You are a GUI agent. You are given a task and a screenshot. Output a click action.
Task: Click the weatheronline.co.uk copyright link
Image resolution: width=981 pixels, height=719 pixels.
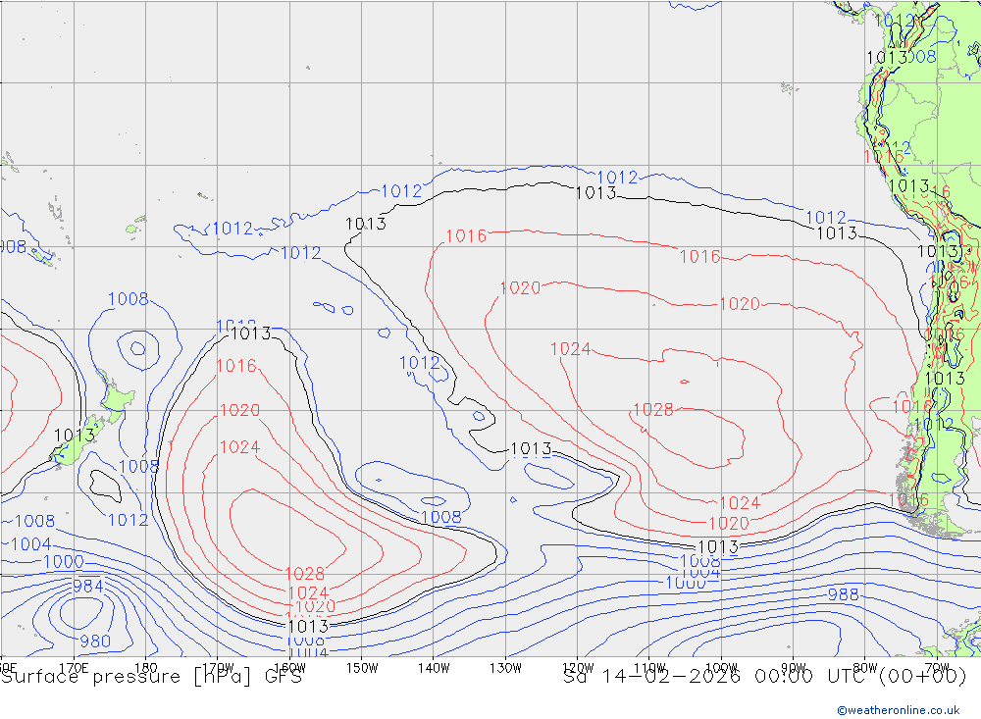[x=898, y=710]
